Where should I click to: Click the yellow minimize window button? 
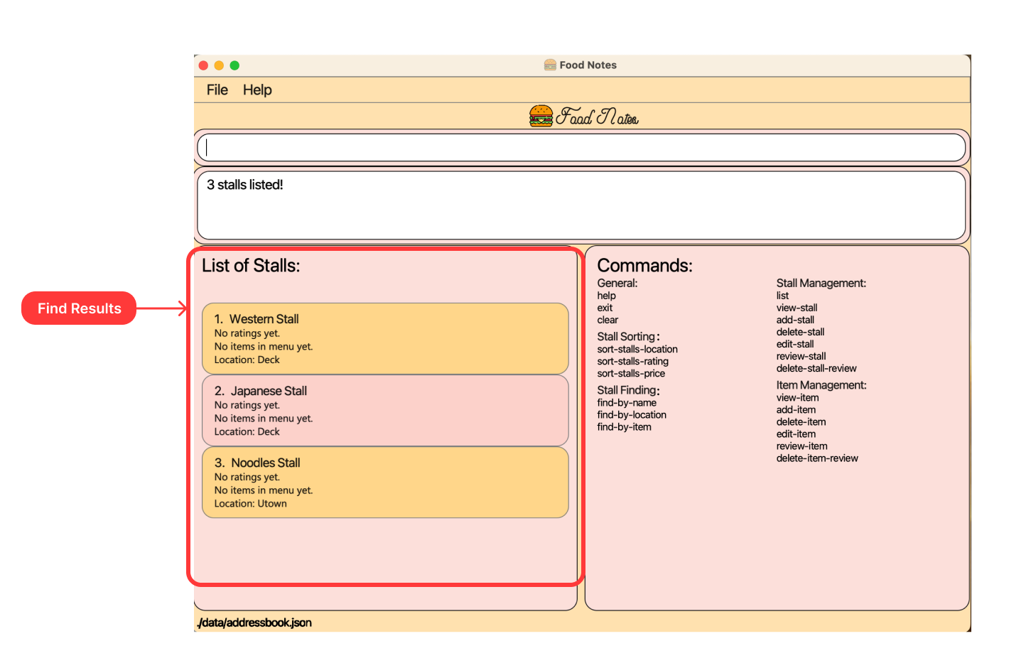pyautogui.click(x=219, y=65)
